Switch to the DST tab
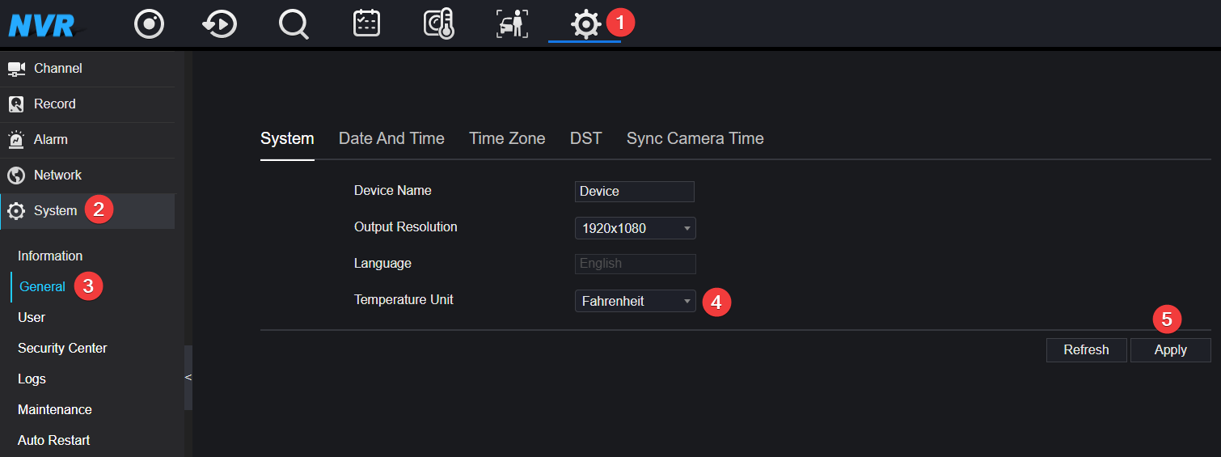The image size is (1221, 457). pos(585,138)
